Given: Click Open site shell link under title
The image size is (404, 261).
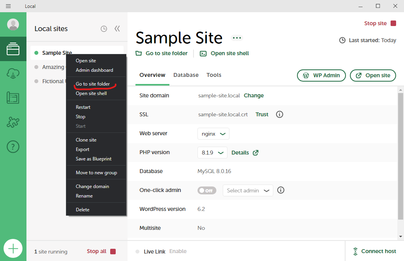Looking at the screenshot, I should tap(229, 53).
